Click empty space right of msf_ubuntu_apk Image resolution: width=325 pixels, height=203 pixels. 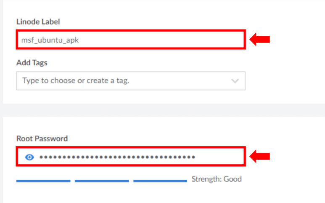[168, 40]
